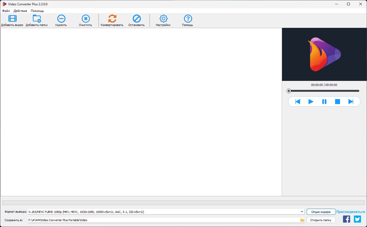The image size is (367, 227).
Task: Click the Присоединиться link
Action: pos(351,212)
